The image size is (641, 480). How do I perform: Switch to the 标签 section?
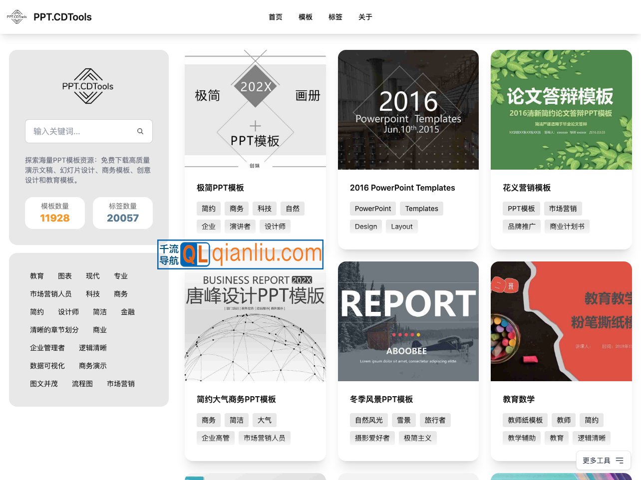point(335,16)
